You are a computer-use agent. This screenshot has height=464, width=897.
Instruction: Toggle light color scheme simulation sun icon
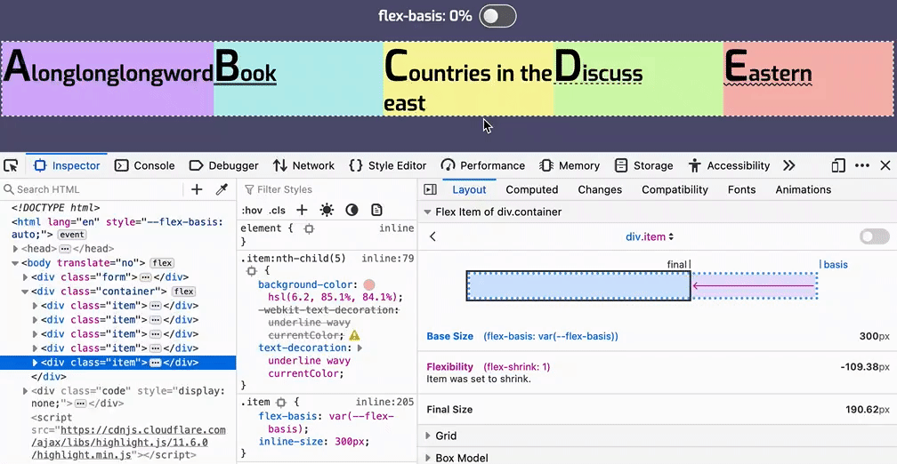(x=327, y=210)
